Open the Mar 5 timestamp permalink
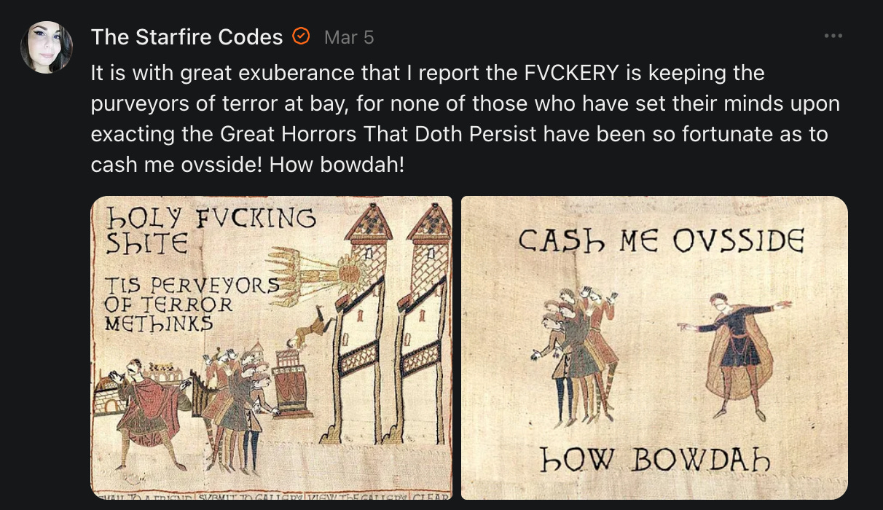 tap(349, 37)
